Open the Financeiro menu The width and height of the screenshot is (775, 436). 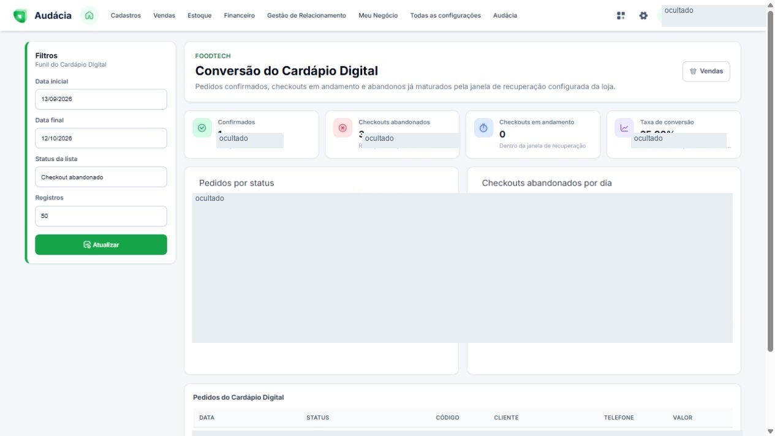click(x=240, y=15)
